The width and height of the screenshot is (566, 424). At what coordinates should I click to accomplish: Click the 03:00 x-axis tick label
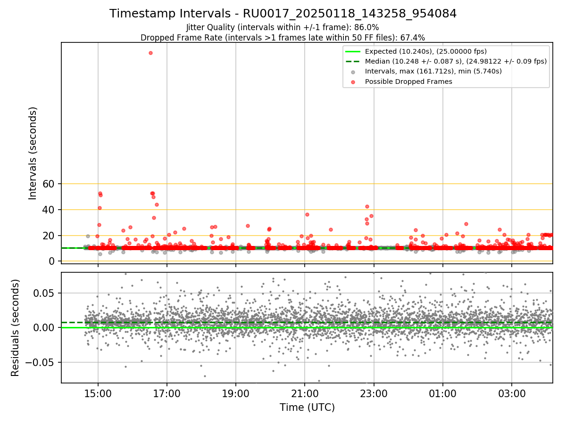tap(512, 393)
